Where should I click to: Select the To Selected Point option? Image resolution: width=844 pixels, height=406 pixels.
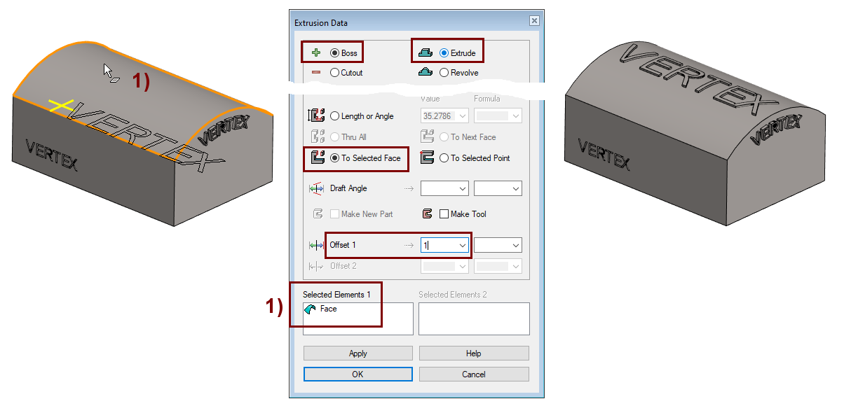coord(444,158)
